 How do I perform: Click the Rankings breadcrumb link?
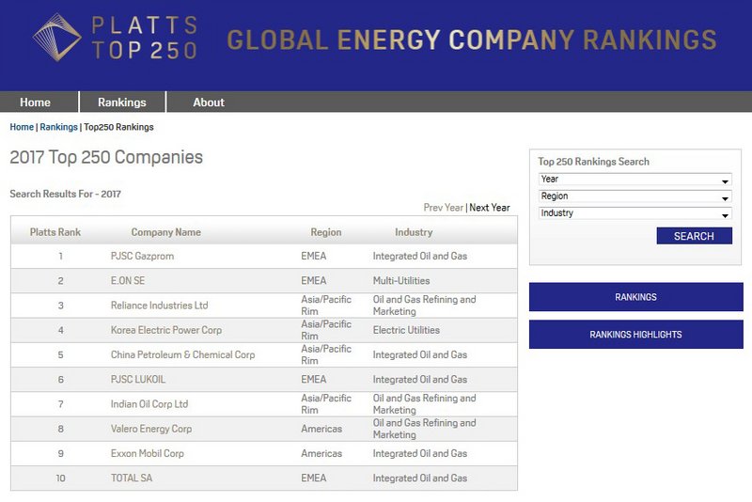coord(58,127)
